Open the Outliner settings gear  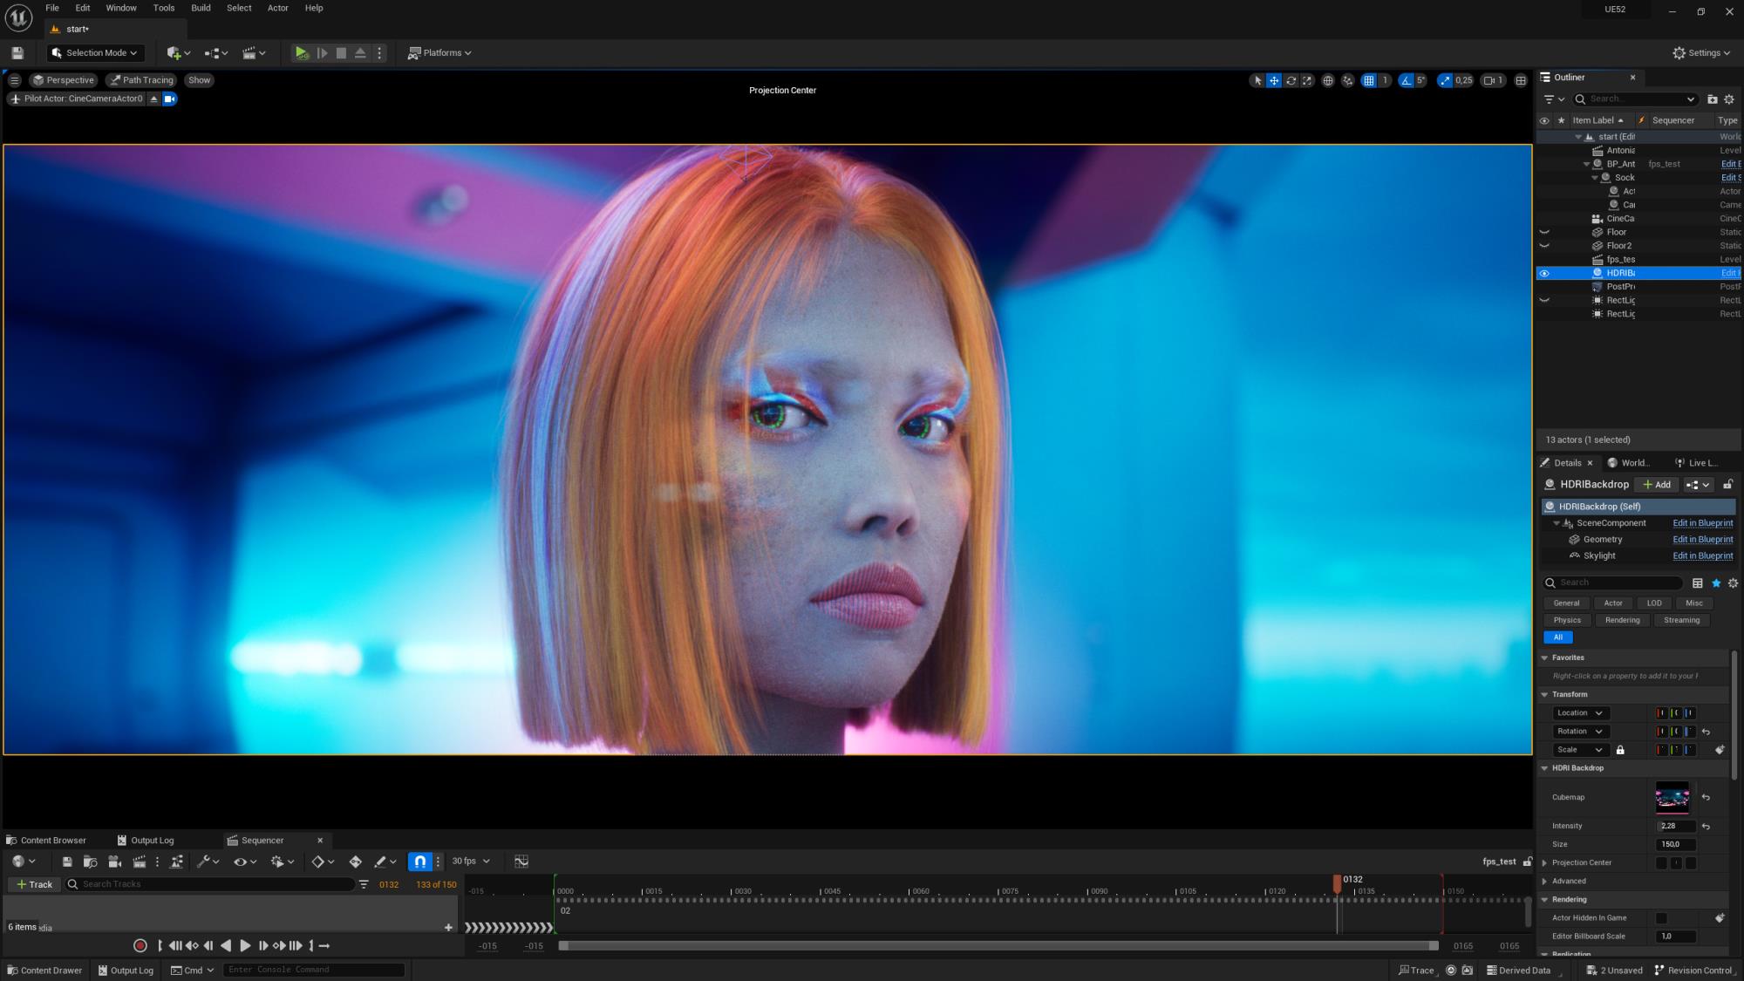coord(1729,99)
